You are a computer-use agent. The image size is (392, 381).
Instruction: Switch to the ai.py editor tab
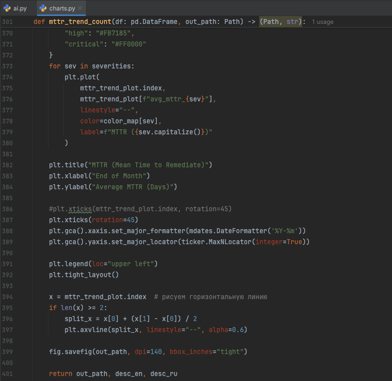(19, 8)
